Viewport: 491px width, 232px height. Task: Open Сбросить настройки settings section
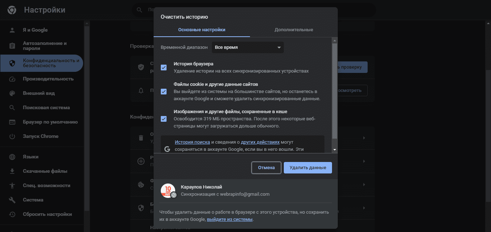[42, 214]
